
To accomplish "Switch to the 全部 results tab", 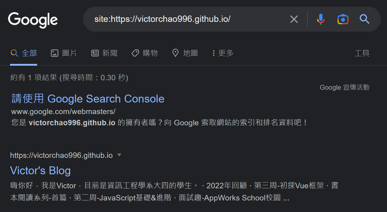I will tap(24, 53).
